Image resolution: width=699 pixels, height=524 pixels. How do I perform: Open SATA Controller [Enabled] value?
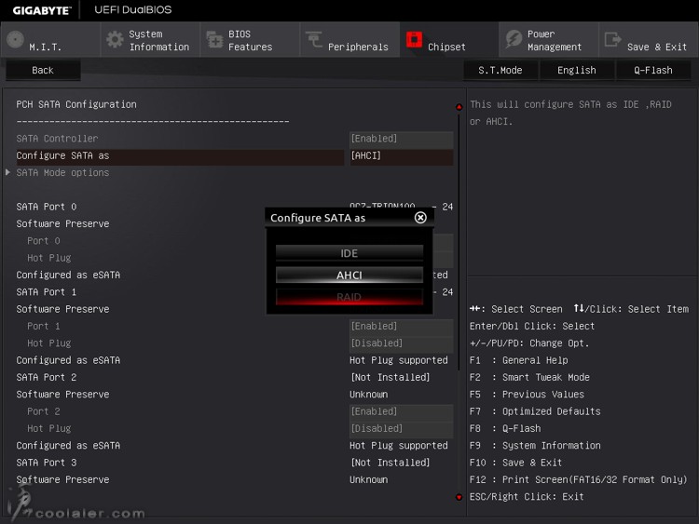click(401, 139)
